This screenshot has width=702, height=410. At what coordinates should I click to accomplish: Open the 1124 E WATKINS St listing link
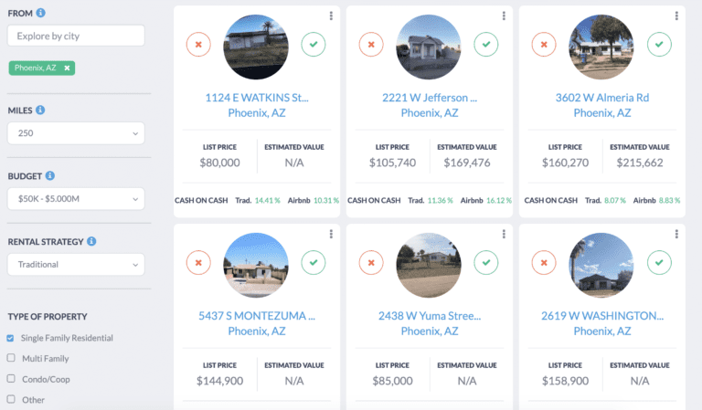click(x=256, y=98)
